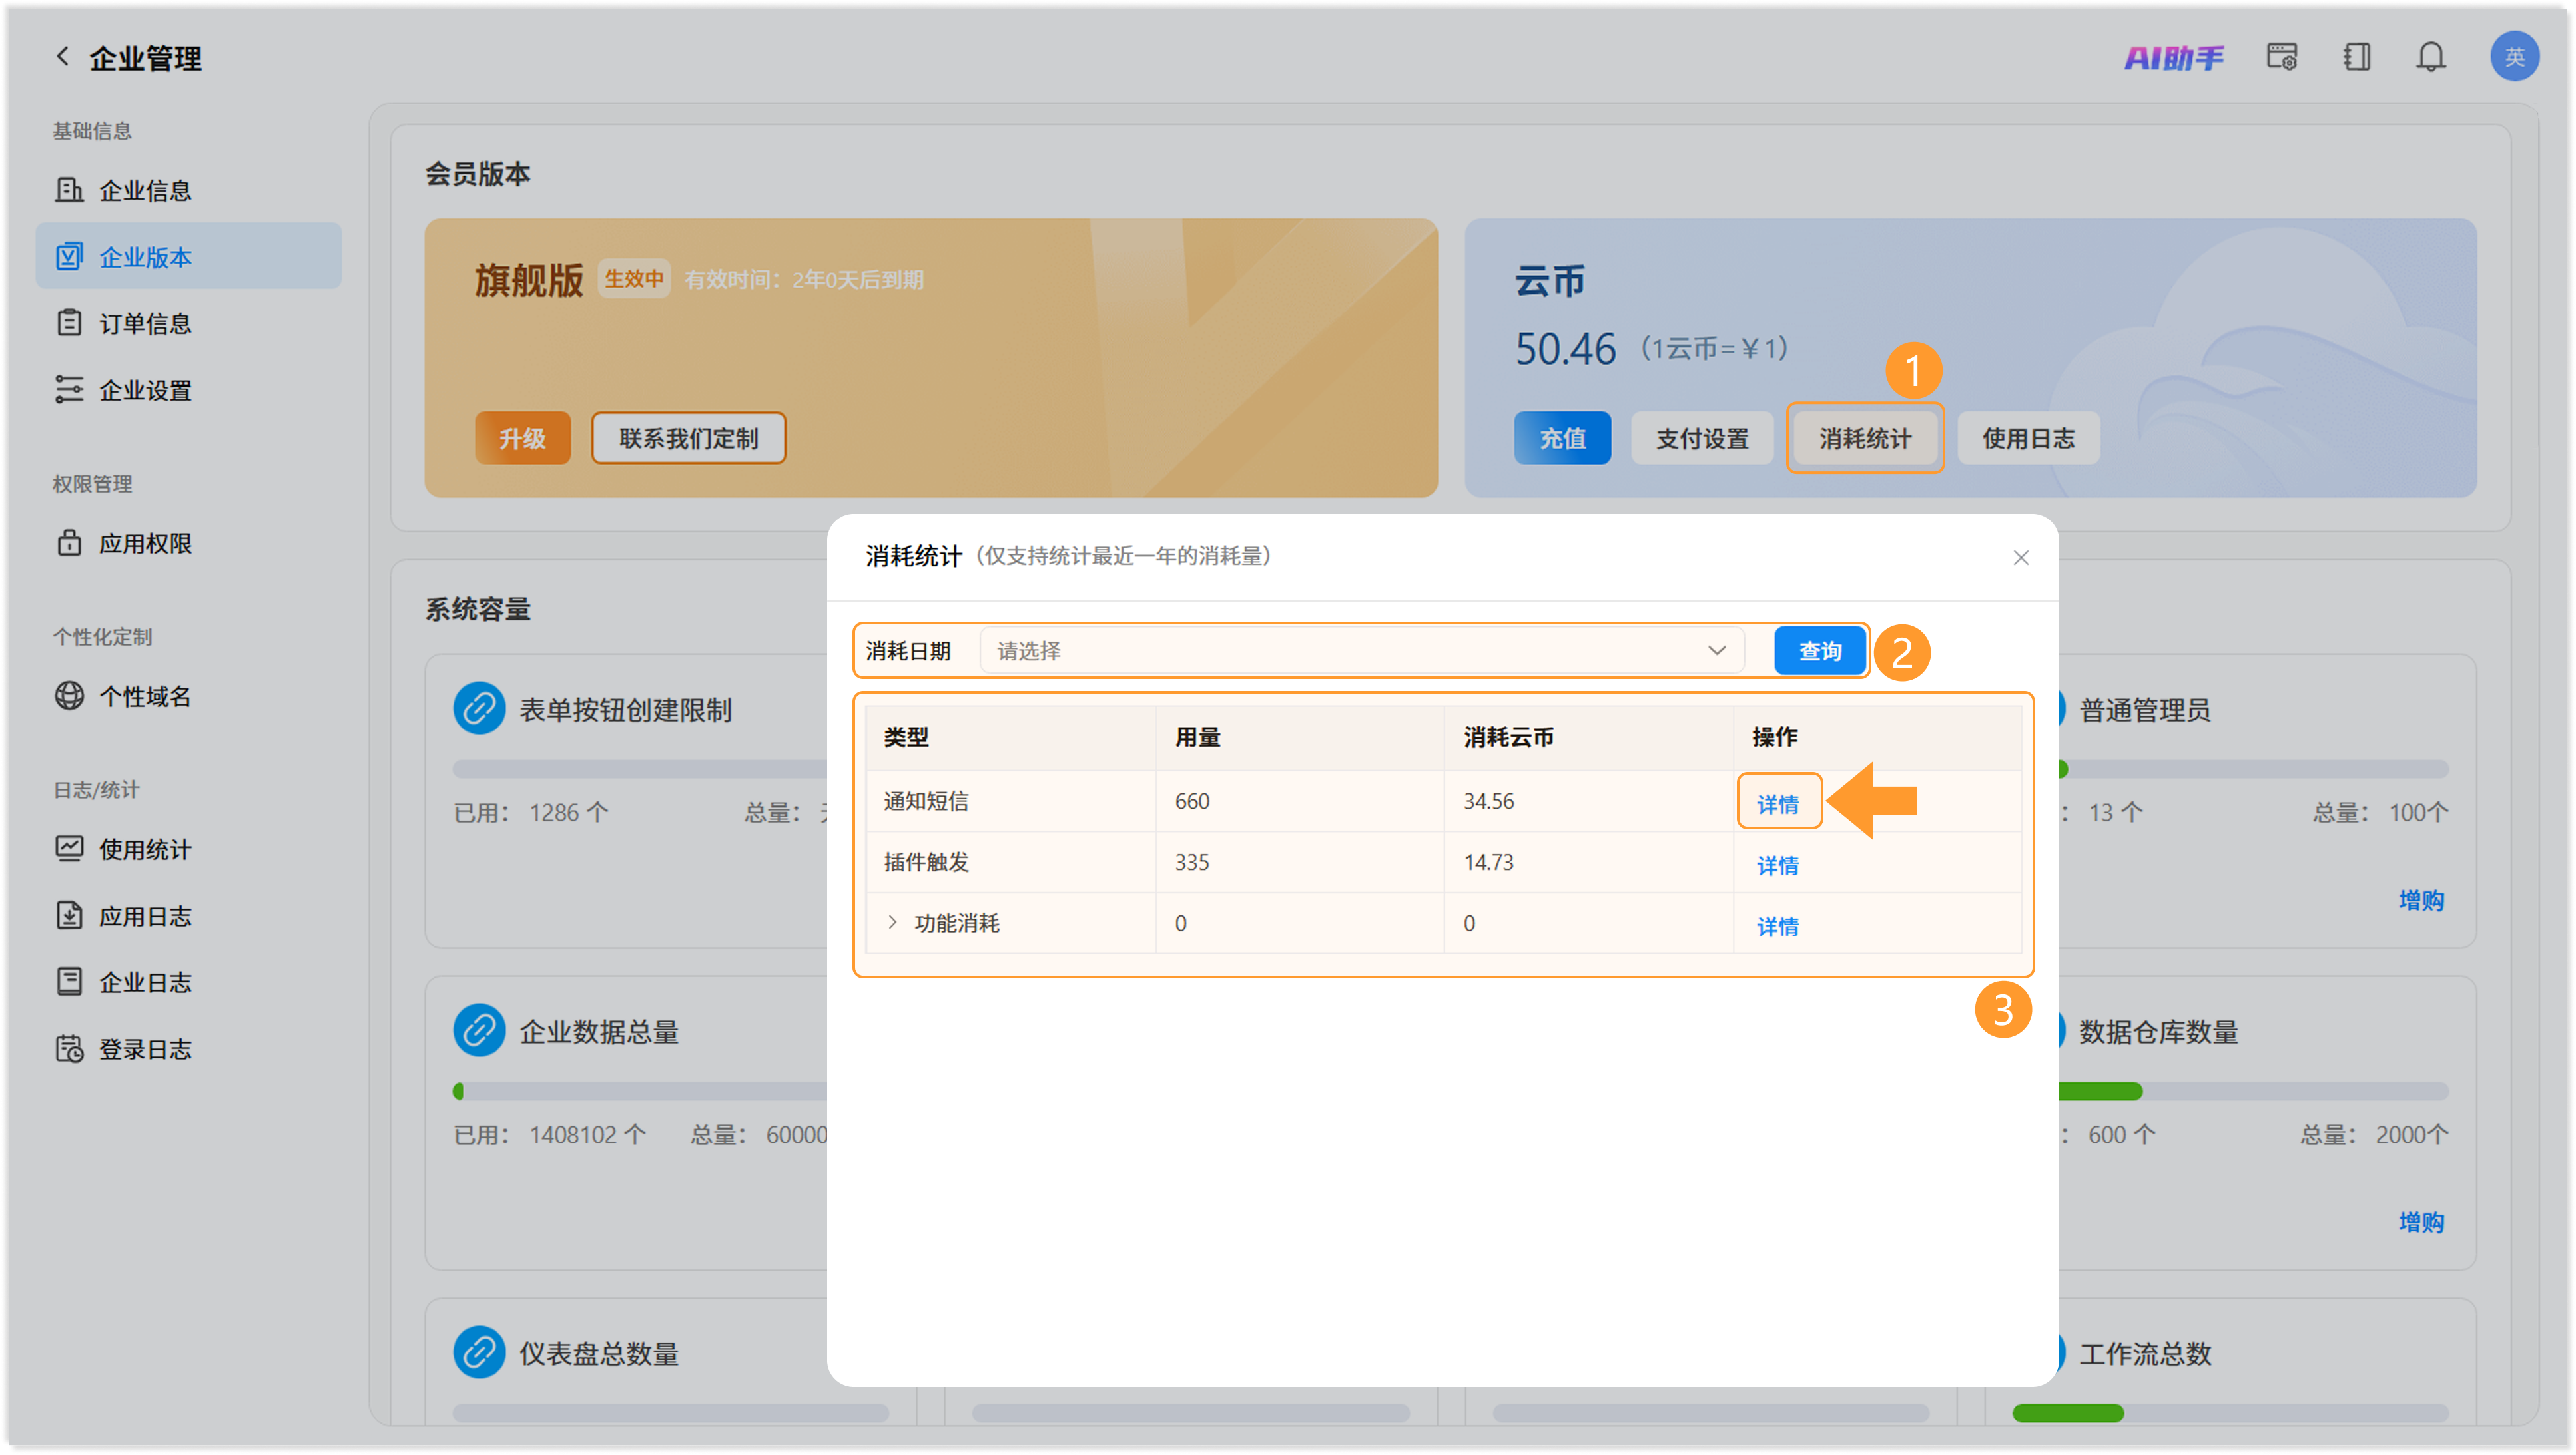Click link icon of 表单按钮创建限制 card
Image resolution: width=2576 pixels, height=1455 pixels.
(479, 708)
